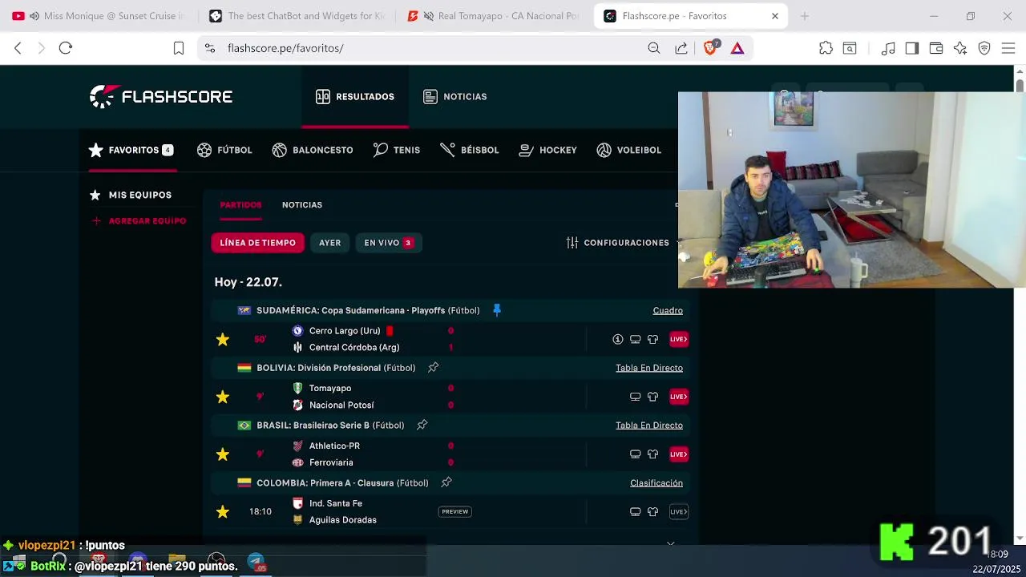1026x577 pixels.
Task: Open lineups shirt icon for Athletico-PR match
Action: pos(652,454)
